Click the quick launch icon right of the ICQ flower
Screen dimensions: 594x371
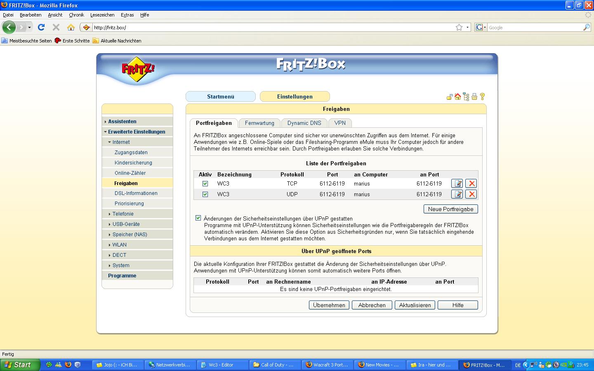pos(59,365)
